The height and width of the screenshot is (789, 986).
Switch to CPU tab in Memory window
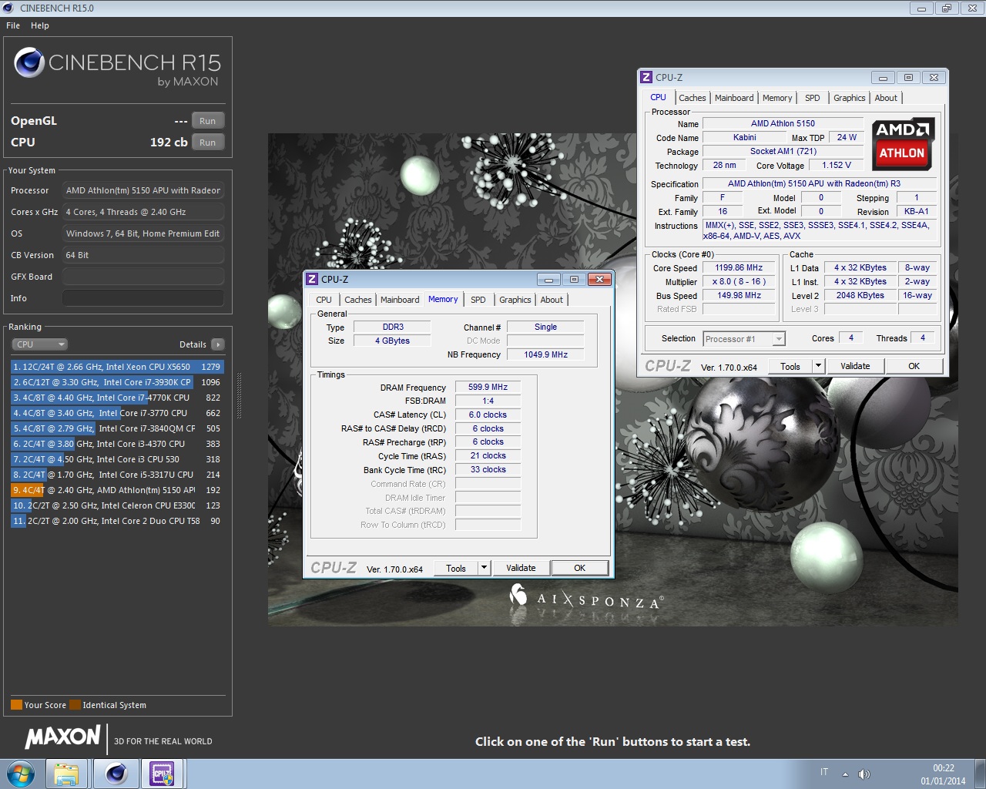(324, 300)
